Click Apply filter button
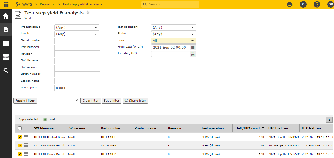This screenshot has width=334, height=158. click(x=25, y=101)
